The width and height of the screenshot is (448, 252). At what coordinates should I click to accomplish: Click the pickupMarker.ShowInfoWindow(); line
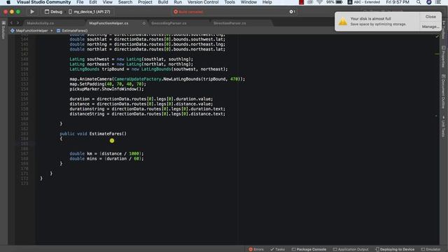click(x=106, y=89)
